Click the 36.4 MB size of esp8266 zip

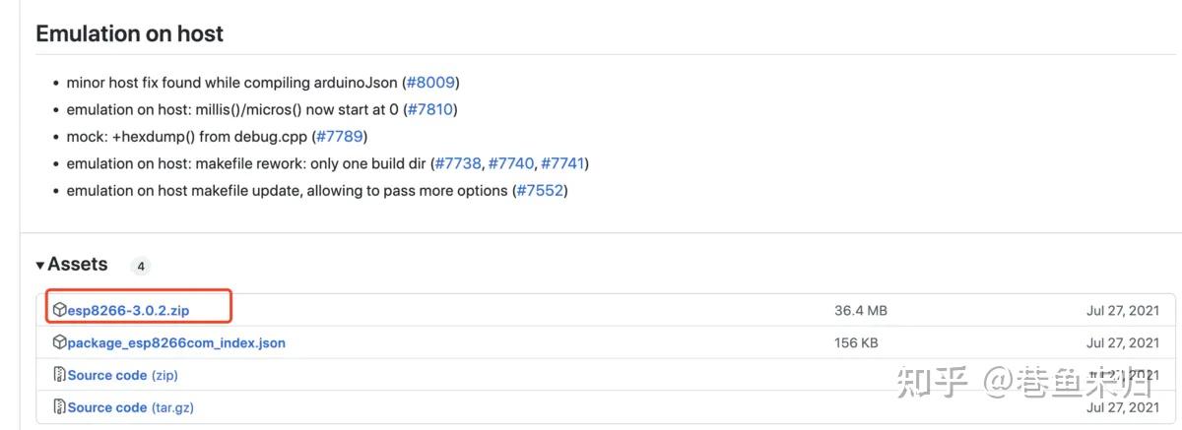point(860,311)
